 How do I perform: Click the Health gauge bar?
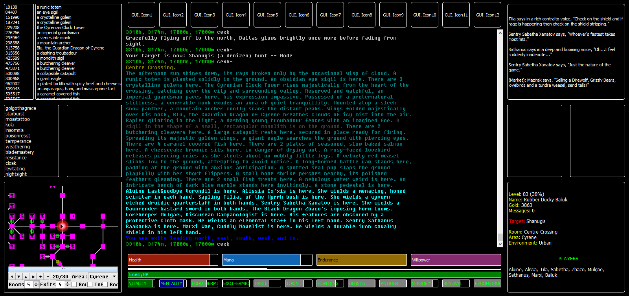point(173,260)
